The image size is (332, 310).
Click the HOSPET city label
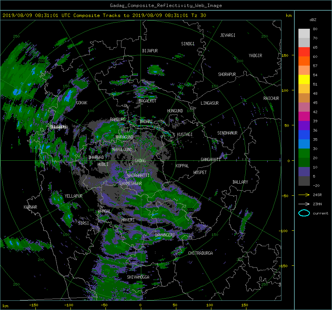pyautogui.click(x=200, y=173)
